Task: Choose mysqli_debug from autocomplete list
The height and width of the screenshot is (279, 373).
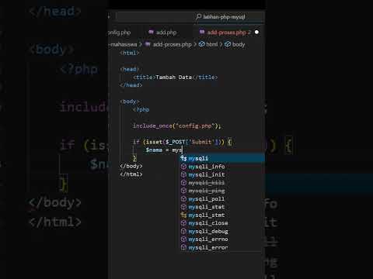Action: (222, 231)
